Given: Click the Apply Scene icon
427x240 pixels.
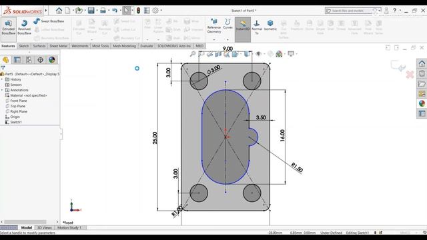Looking at the screenshot, I should (x=279, y=54).
